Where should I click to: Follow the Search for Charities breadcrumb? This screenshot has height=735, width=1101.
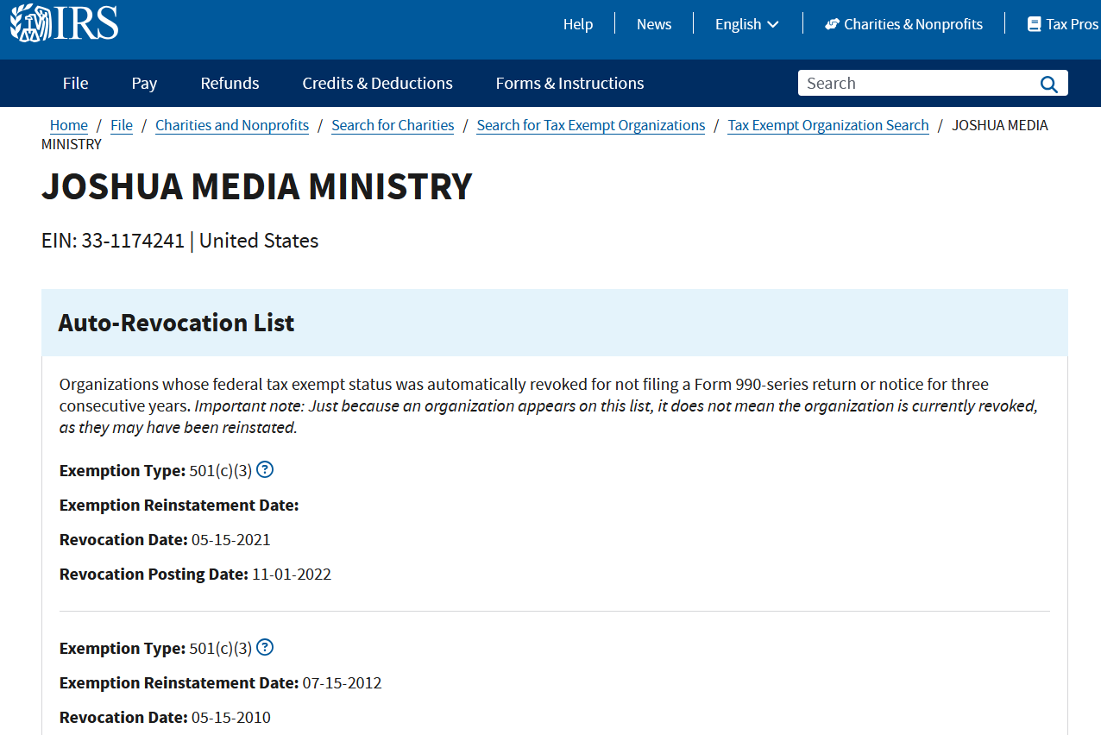[x=393, y=125]
